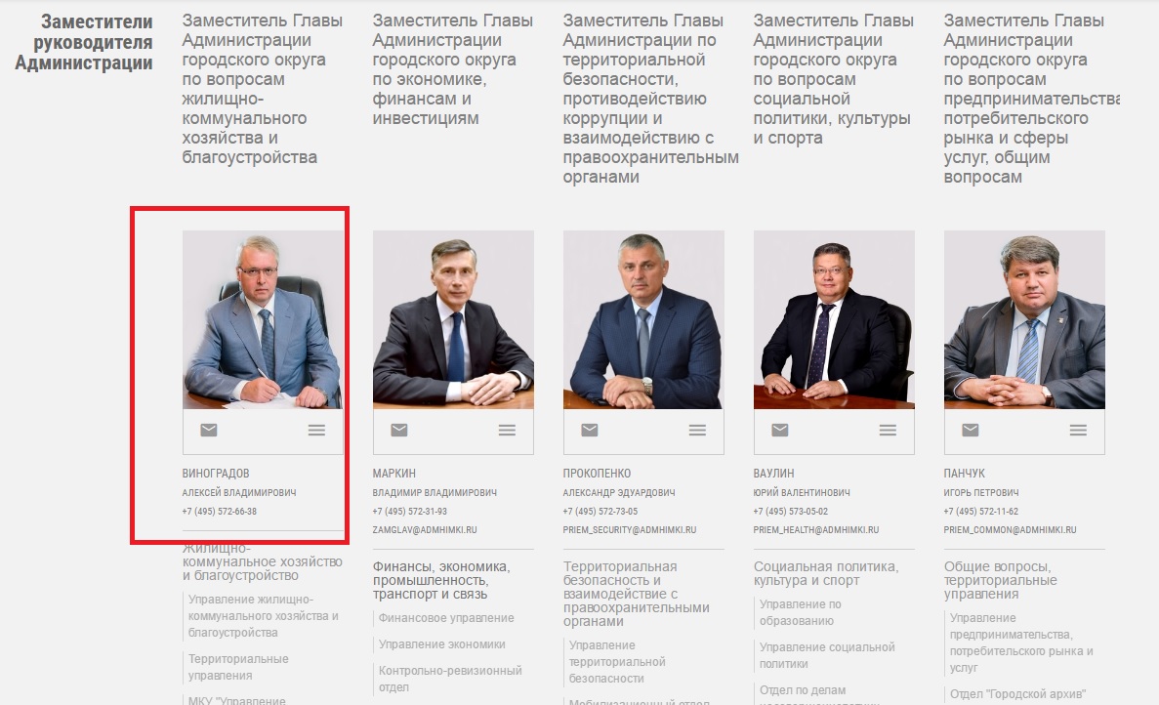The image size is (1159, 705).
Task: Click envelope icon under Панчук's photo
Action: [970, 430]
